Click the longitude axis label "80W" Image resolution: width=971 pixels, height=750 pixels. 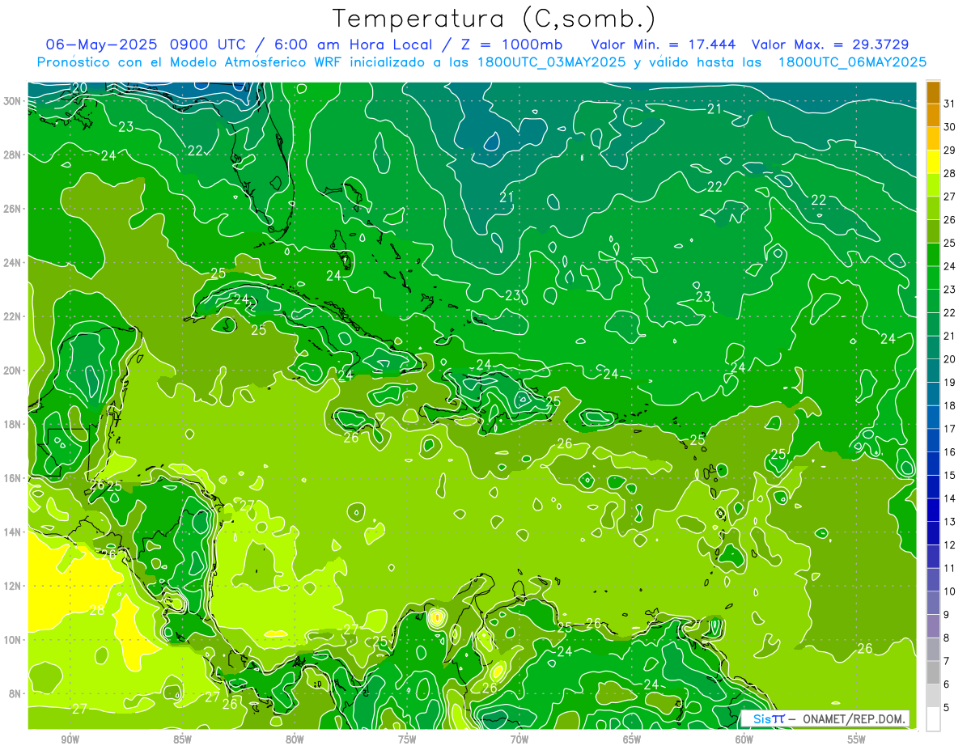click(295, 739)
